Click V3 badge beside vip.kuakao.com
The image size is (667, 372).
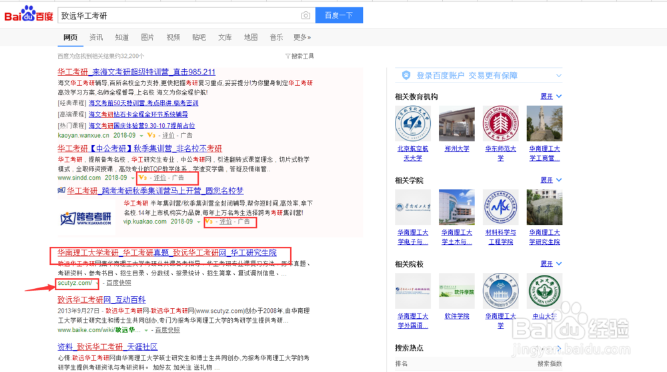(208, 222)
